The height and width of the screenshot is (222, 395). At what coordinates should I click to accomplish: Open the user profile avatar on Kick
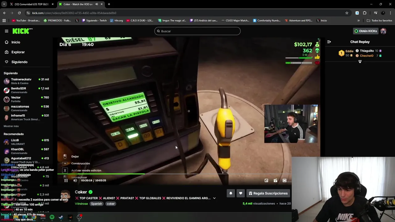[384, 31]
